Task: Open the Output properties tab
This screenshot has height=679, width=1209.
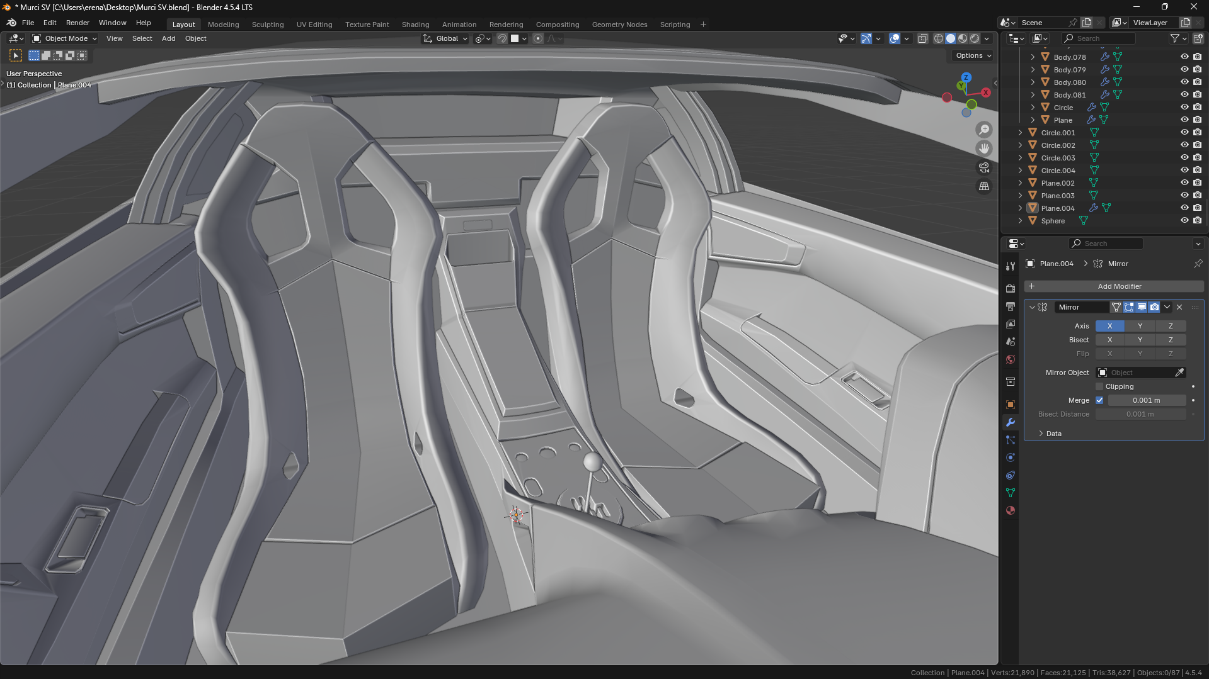Action: pyautogui.click(x=1011, y=306)
